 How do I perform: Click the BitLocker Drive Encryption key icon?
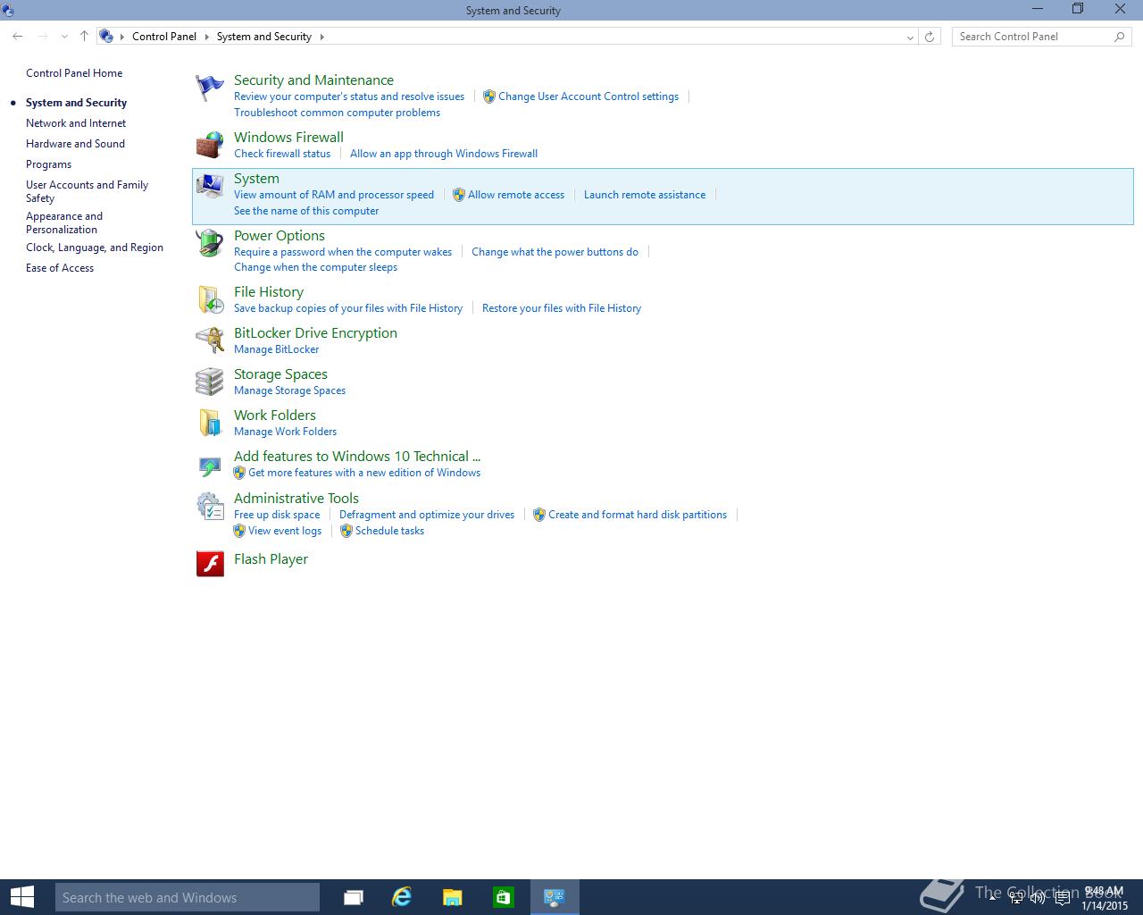click(x=210, y=340)
